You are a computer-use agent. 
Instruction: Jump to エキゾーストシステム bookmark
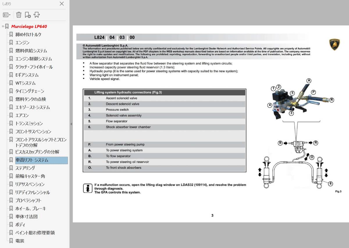click(x=33, y=107)
